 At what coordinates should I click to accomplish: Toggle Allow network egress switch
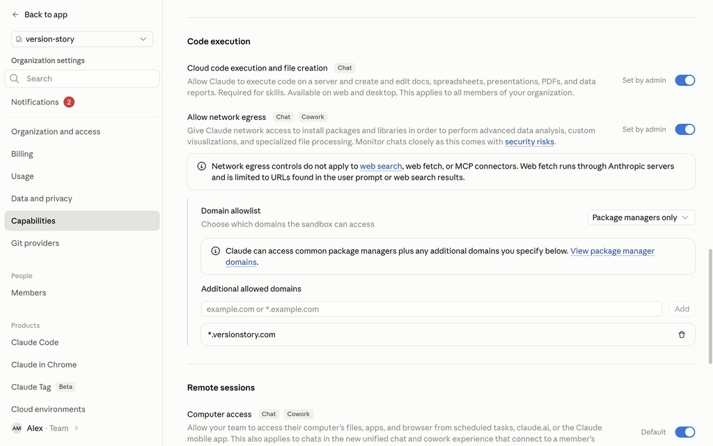(685, 129)
